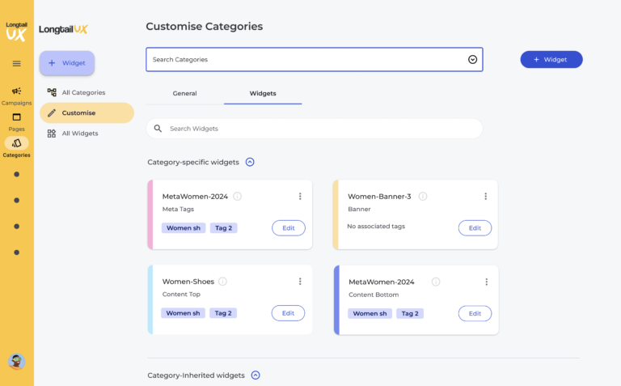Select the Categories icon in left rail
The height and width of the screenshot is (386, 621).
click(16, 143)
